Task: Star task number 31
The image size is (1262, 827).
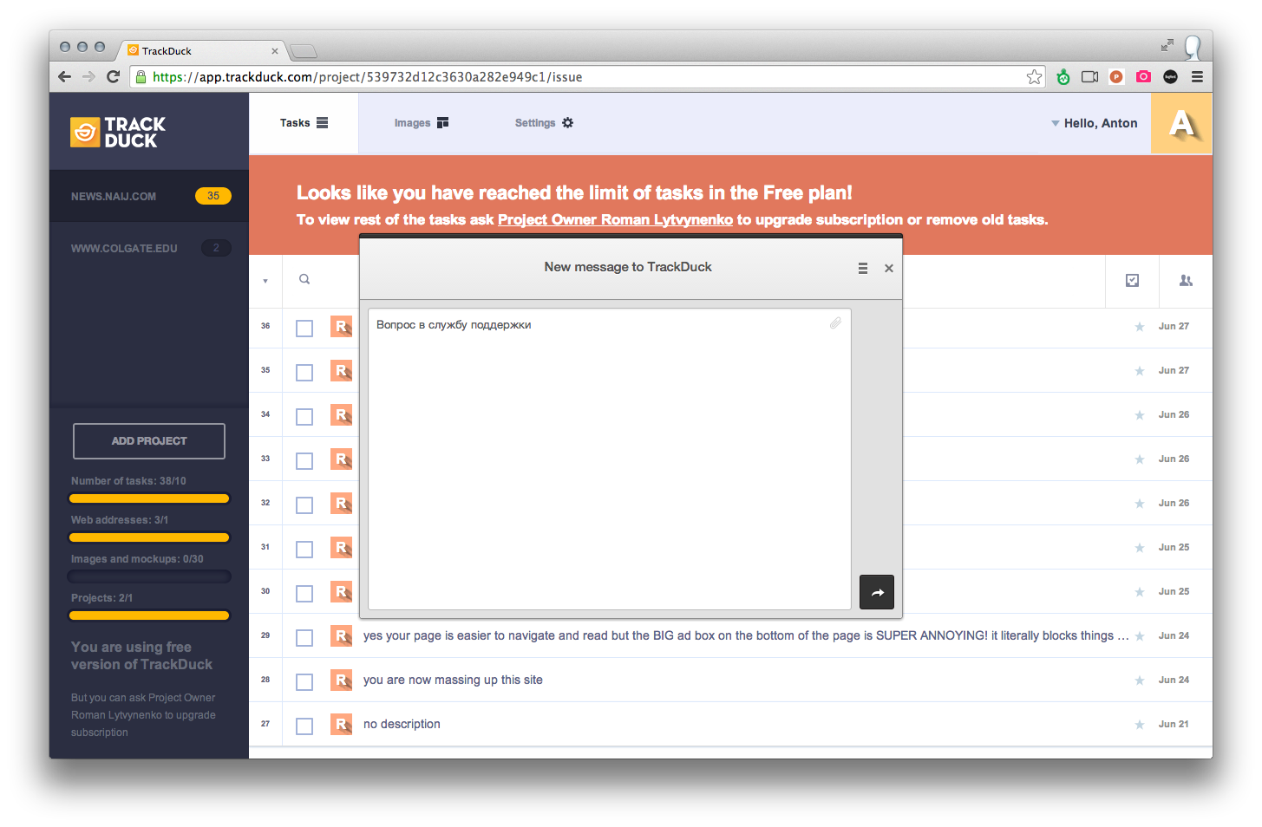Action: click(1140, 548)
